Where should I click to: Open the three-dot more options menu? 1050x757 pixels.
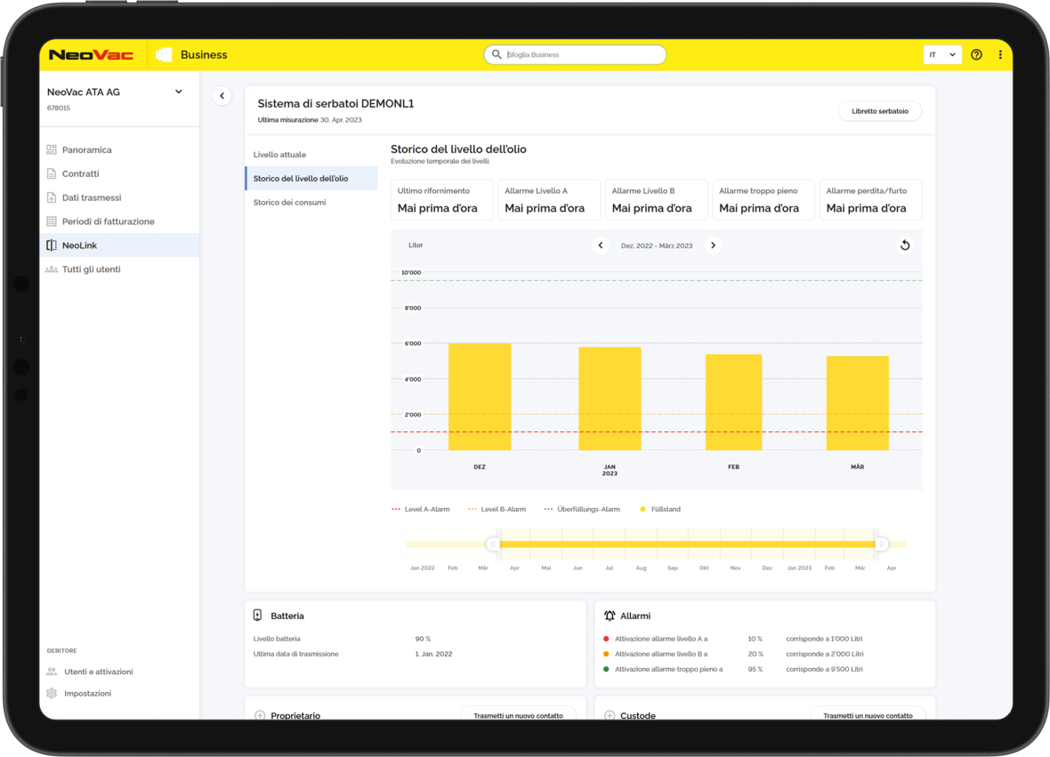pos(1000,55)
